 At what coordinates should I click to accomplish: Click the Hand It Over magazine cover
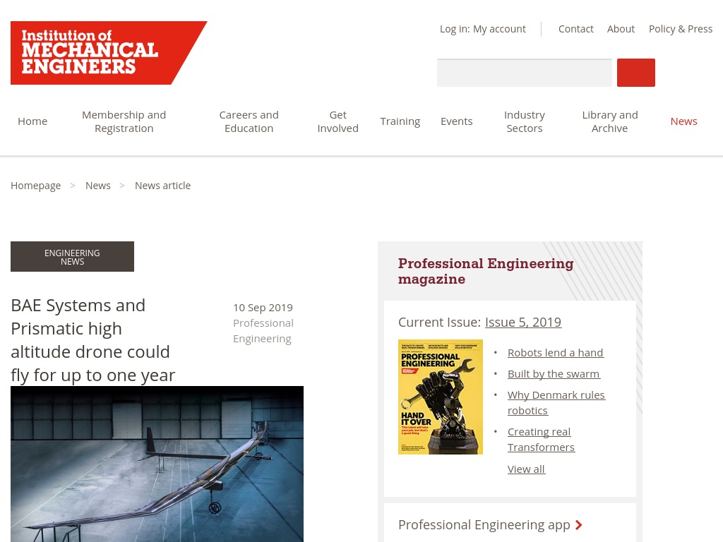point(441,397)
